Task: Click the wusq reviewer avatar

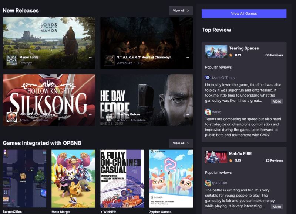Action: [x=208, y=112]
